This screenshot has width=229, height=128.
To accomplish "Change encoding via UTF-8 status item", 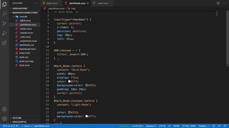I will click(x=162, y=126).
